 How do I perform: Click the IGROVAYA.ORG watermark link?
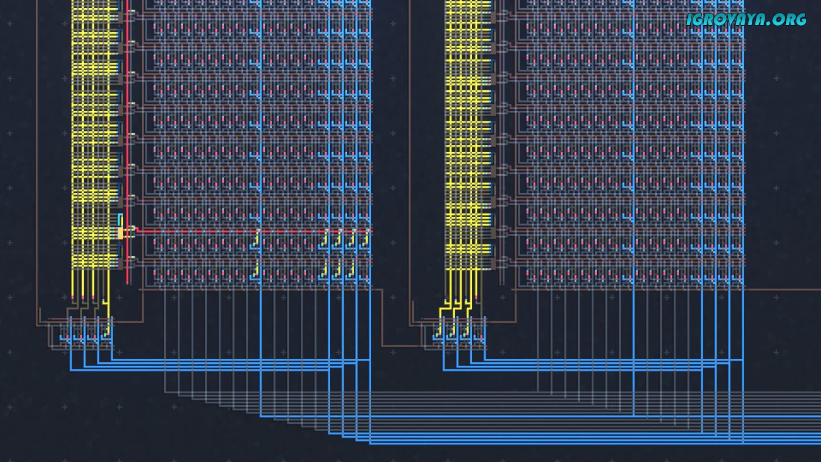point(746,19)
